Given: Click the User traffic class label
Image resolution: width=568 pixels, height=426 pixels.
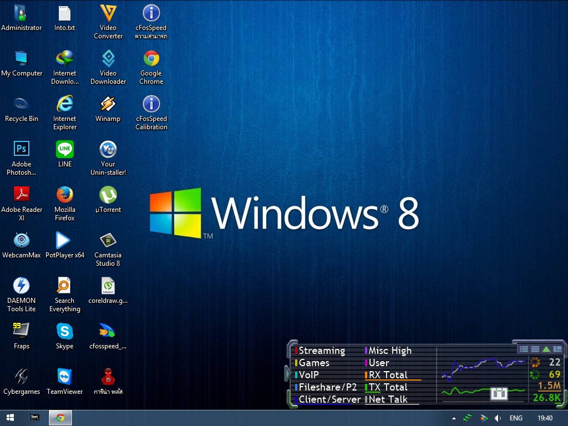Looking at the screenshot, I should 377,363.
